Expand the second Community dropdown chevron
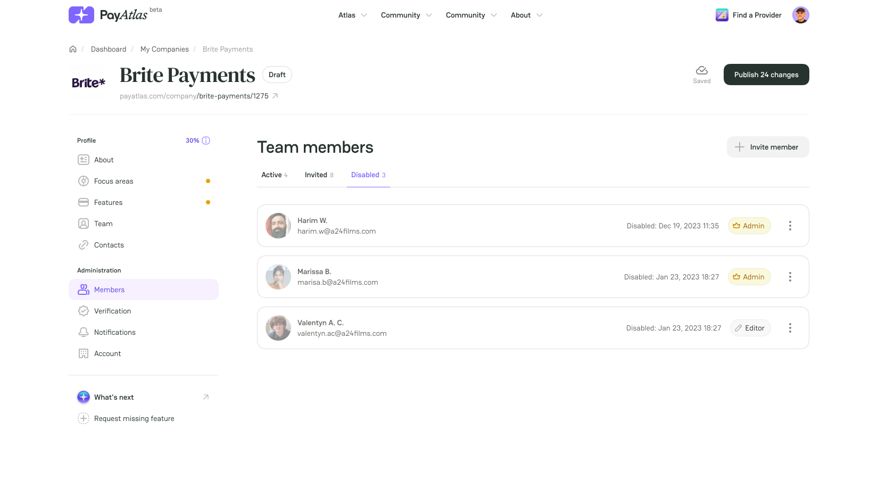This screenshot has width=878, height=479. pos(494,15)
